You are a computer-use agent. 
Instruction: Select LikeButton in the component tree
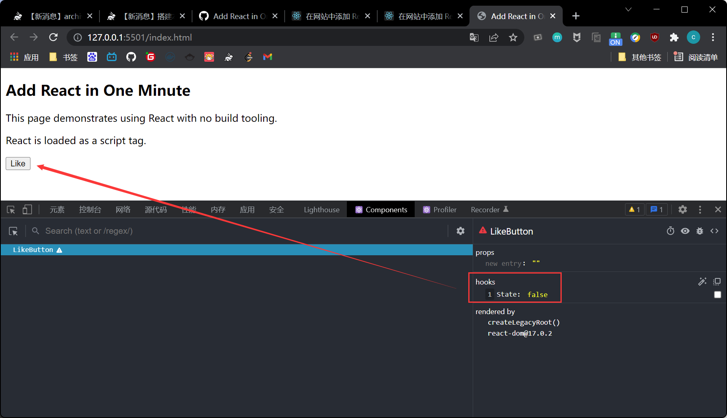[33, 250]
